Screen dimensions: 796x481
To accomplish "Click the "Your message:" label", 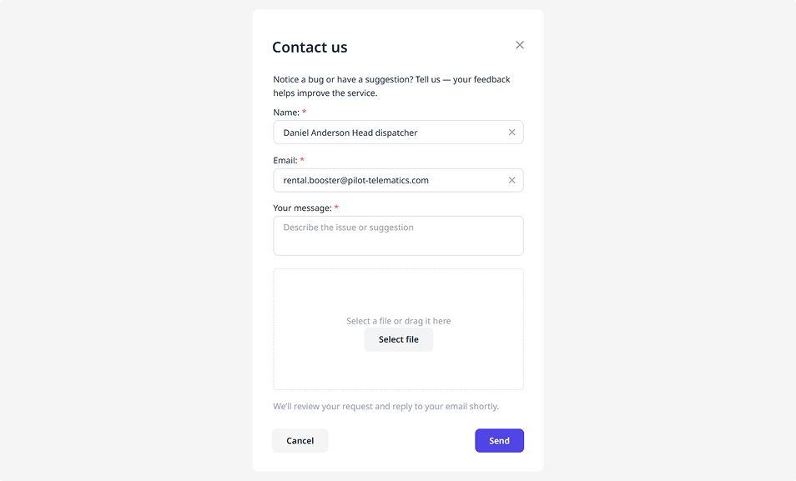I will click(x=302, y=208).
